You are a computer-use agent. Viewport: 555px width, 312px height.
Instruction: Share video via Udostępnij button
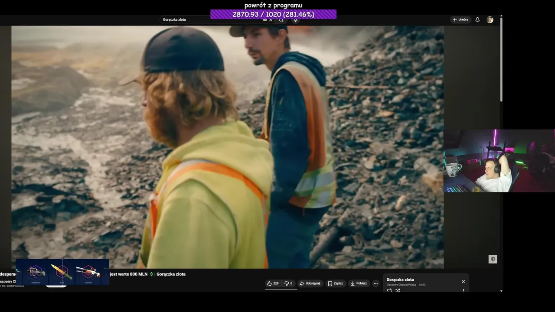pos(310,283)
